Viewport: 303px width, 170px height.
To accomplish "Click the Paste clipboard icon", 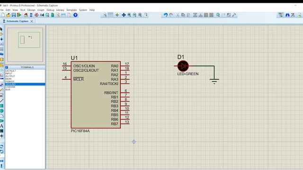I will coord(188,15).
